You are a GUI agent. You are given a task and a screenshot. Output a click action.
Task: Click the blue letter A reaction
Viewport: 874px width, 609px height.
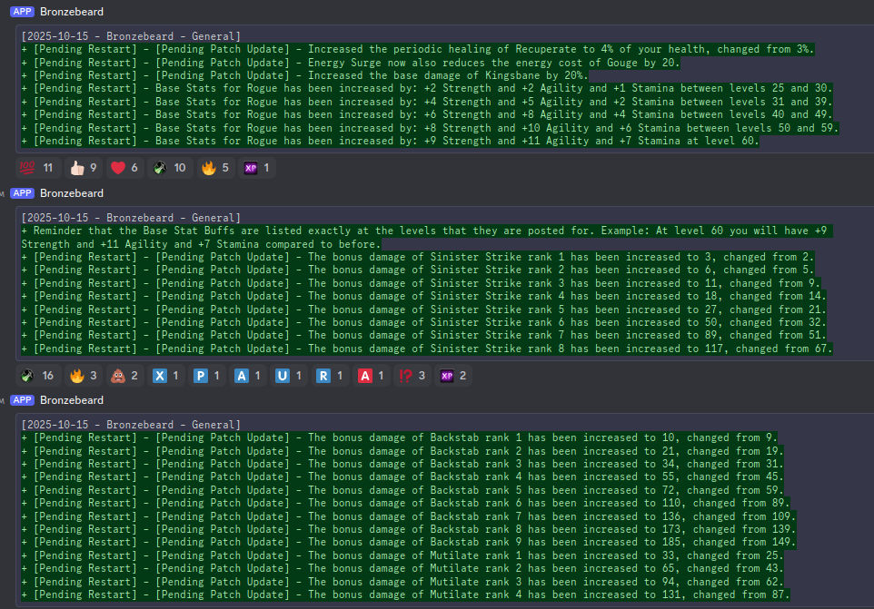click(248, 376)
